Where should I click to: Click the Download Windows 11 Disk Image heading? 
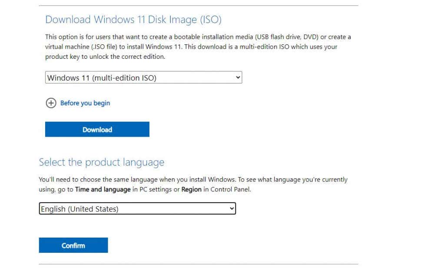pos(133,20)
